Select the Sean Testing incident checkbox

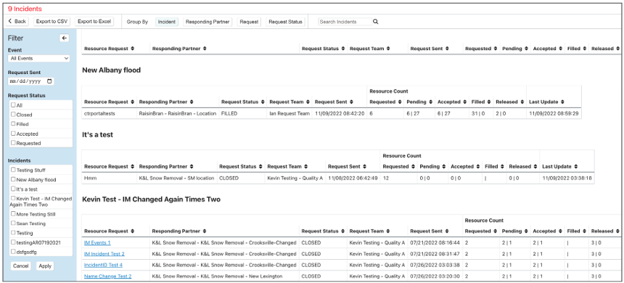[x=13, y=223]
